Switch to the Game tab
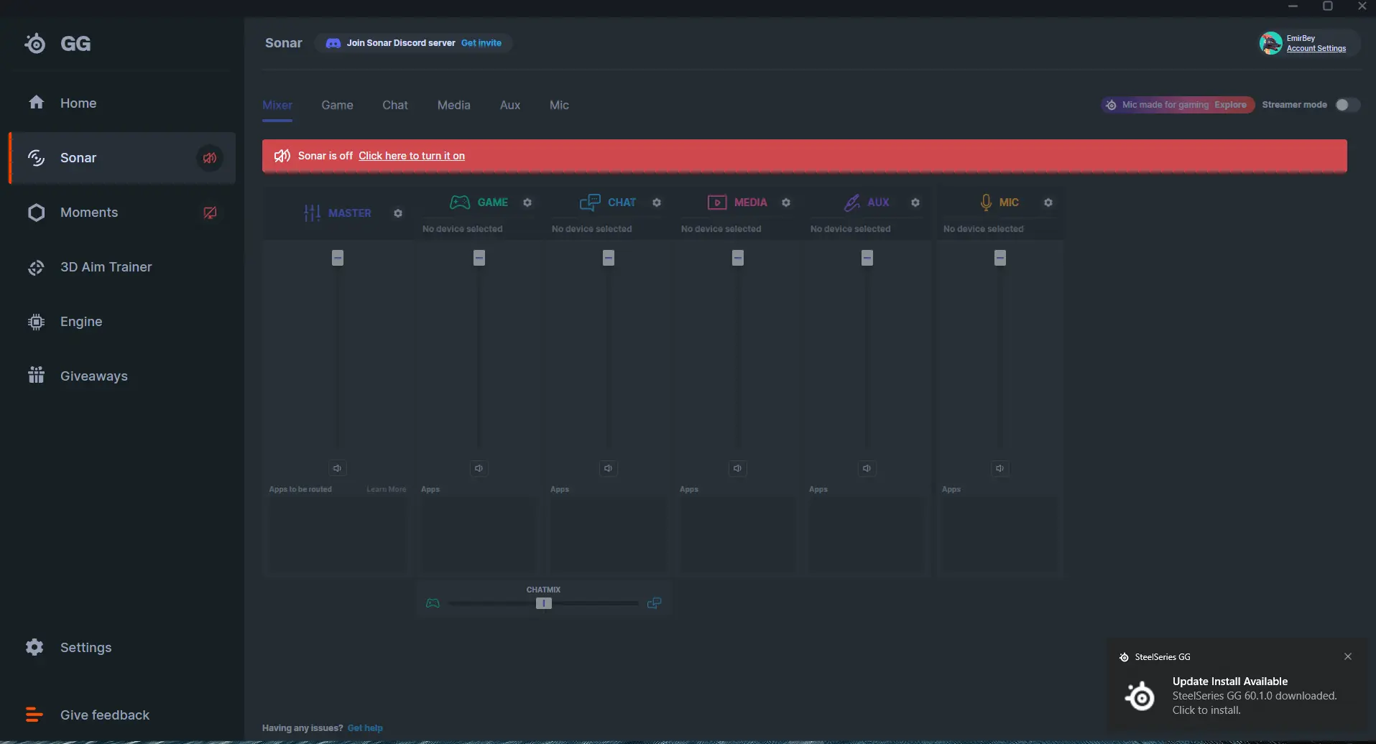 pos(337,106)
